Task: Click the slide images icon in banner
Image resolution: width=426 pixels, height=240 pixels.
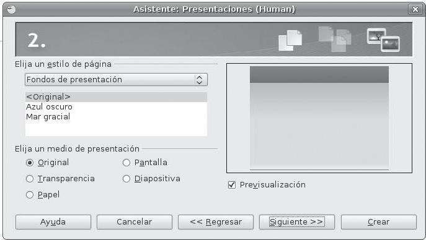Action: click(x=383, y=40)
